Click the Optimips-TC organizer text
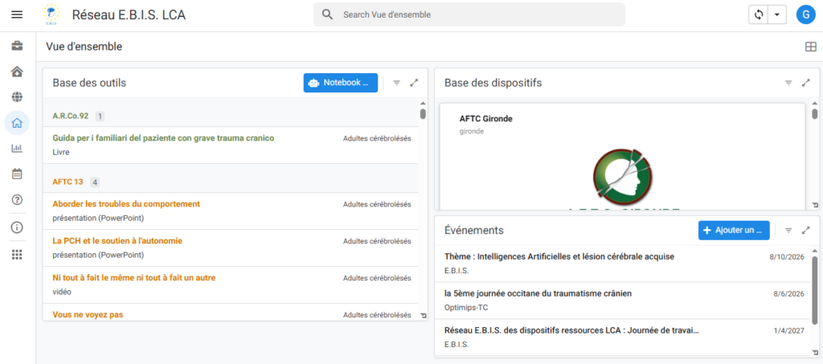 [x=466, y=308]
